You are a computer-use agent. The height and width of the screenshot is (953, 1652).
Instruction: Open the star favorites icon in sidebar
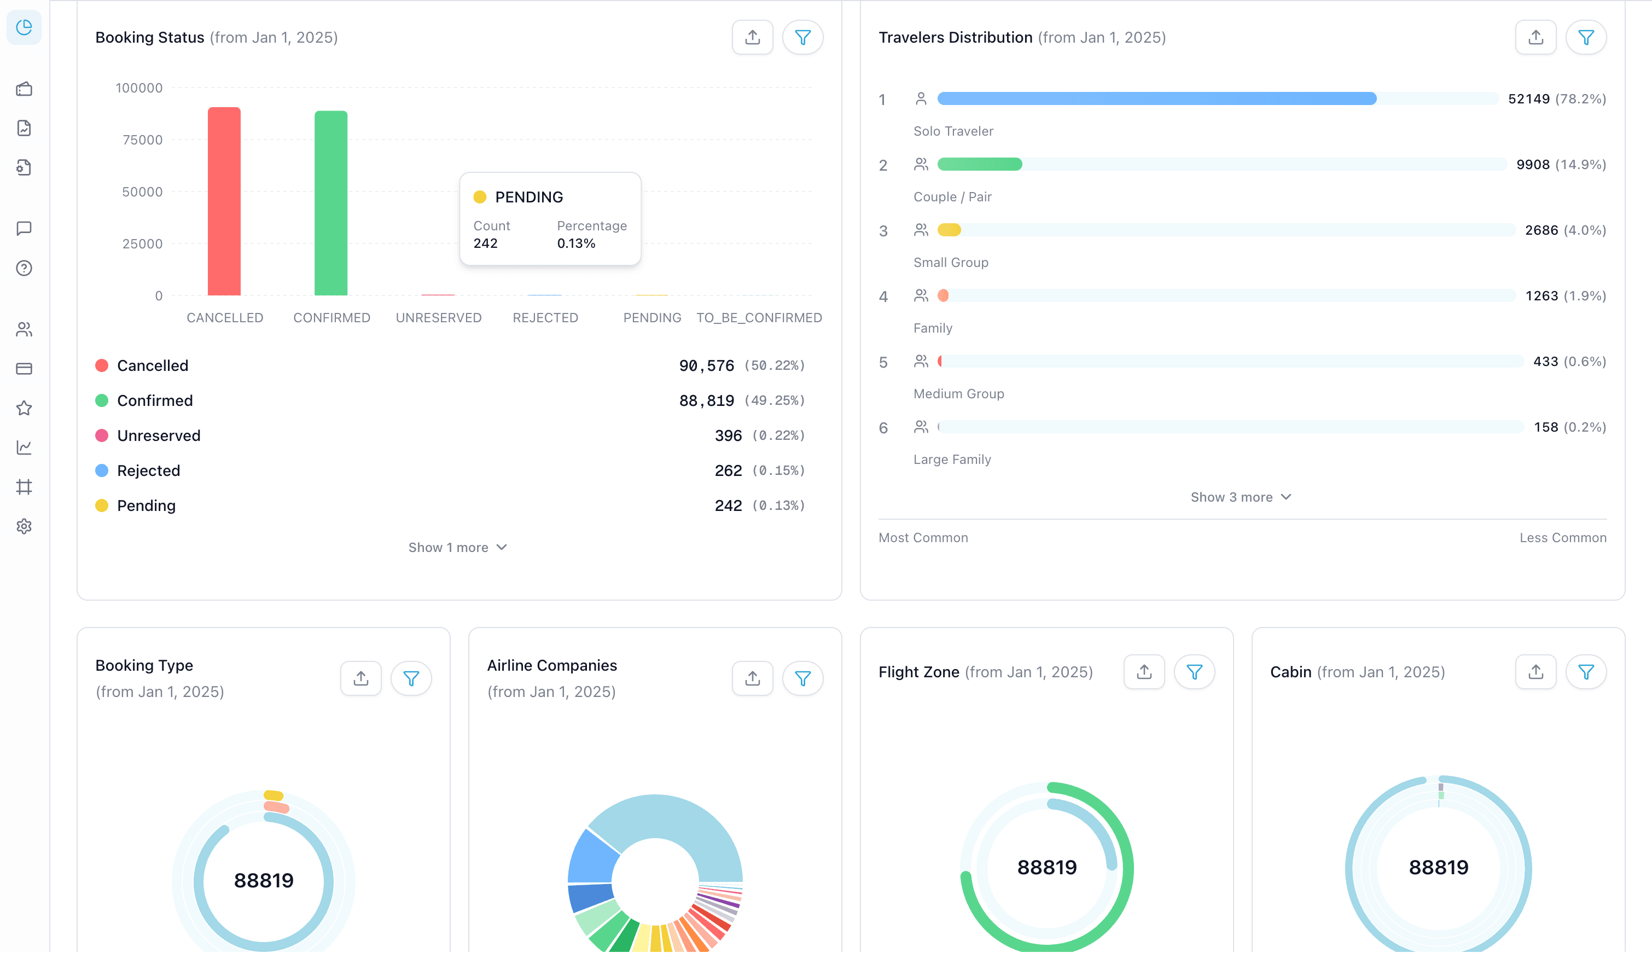[24, 409]
